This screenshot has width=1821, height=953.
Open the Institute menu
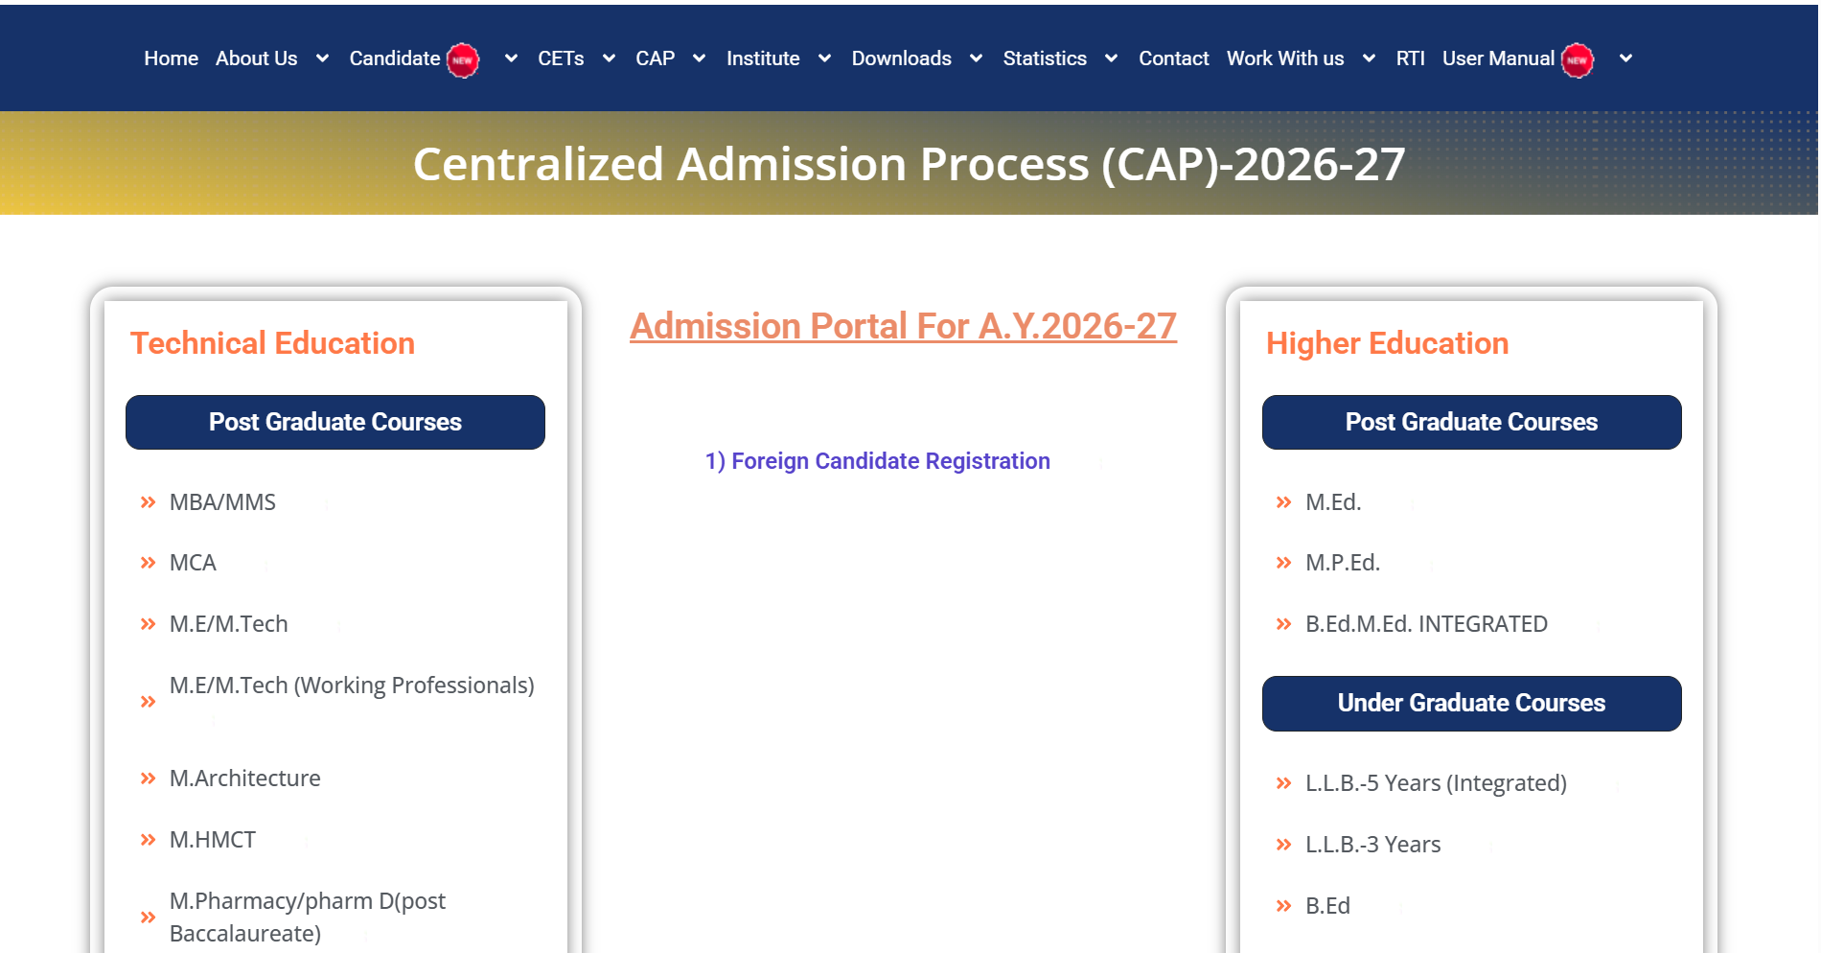[763, 58]
